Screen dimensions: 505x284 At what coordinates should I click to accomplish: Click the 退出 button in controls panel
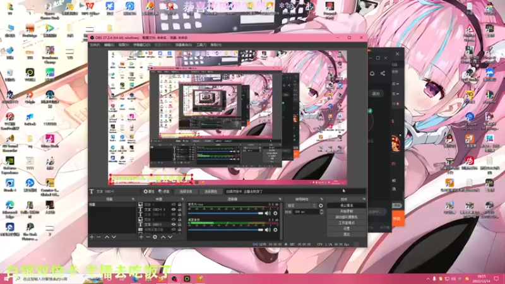[x=347, y=234]
